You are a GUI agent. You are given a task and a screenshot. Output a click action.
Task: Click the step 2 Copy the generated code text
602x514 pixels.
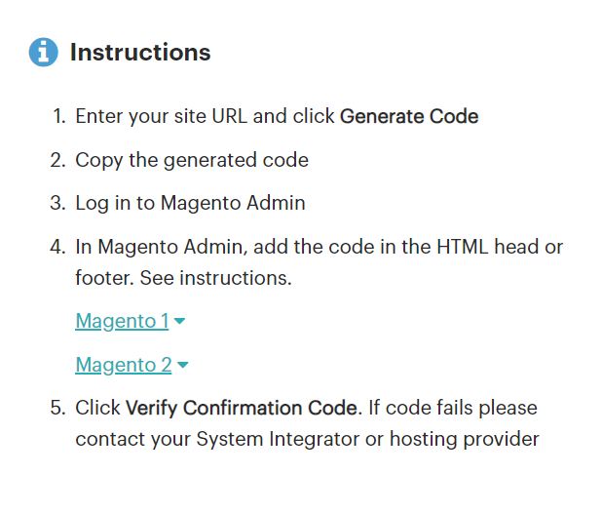click(192, 160)
